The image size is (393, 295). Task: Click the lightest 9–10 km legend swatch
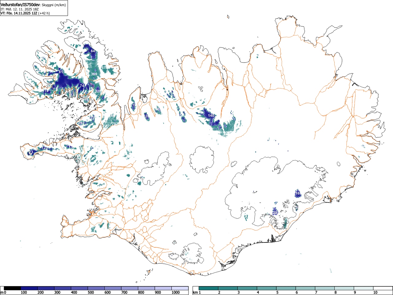coord(364,288)
